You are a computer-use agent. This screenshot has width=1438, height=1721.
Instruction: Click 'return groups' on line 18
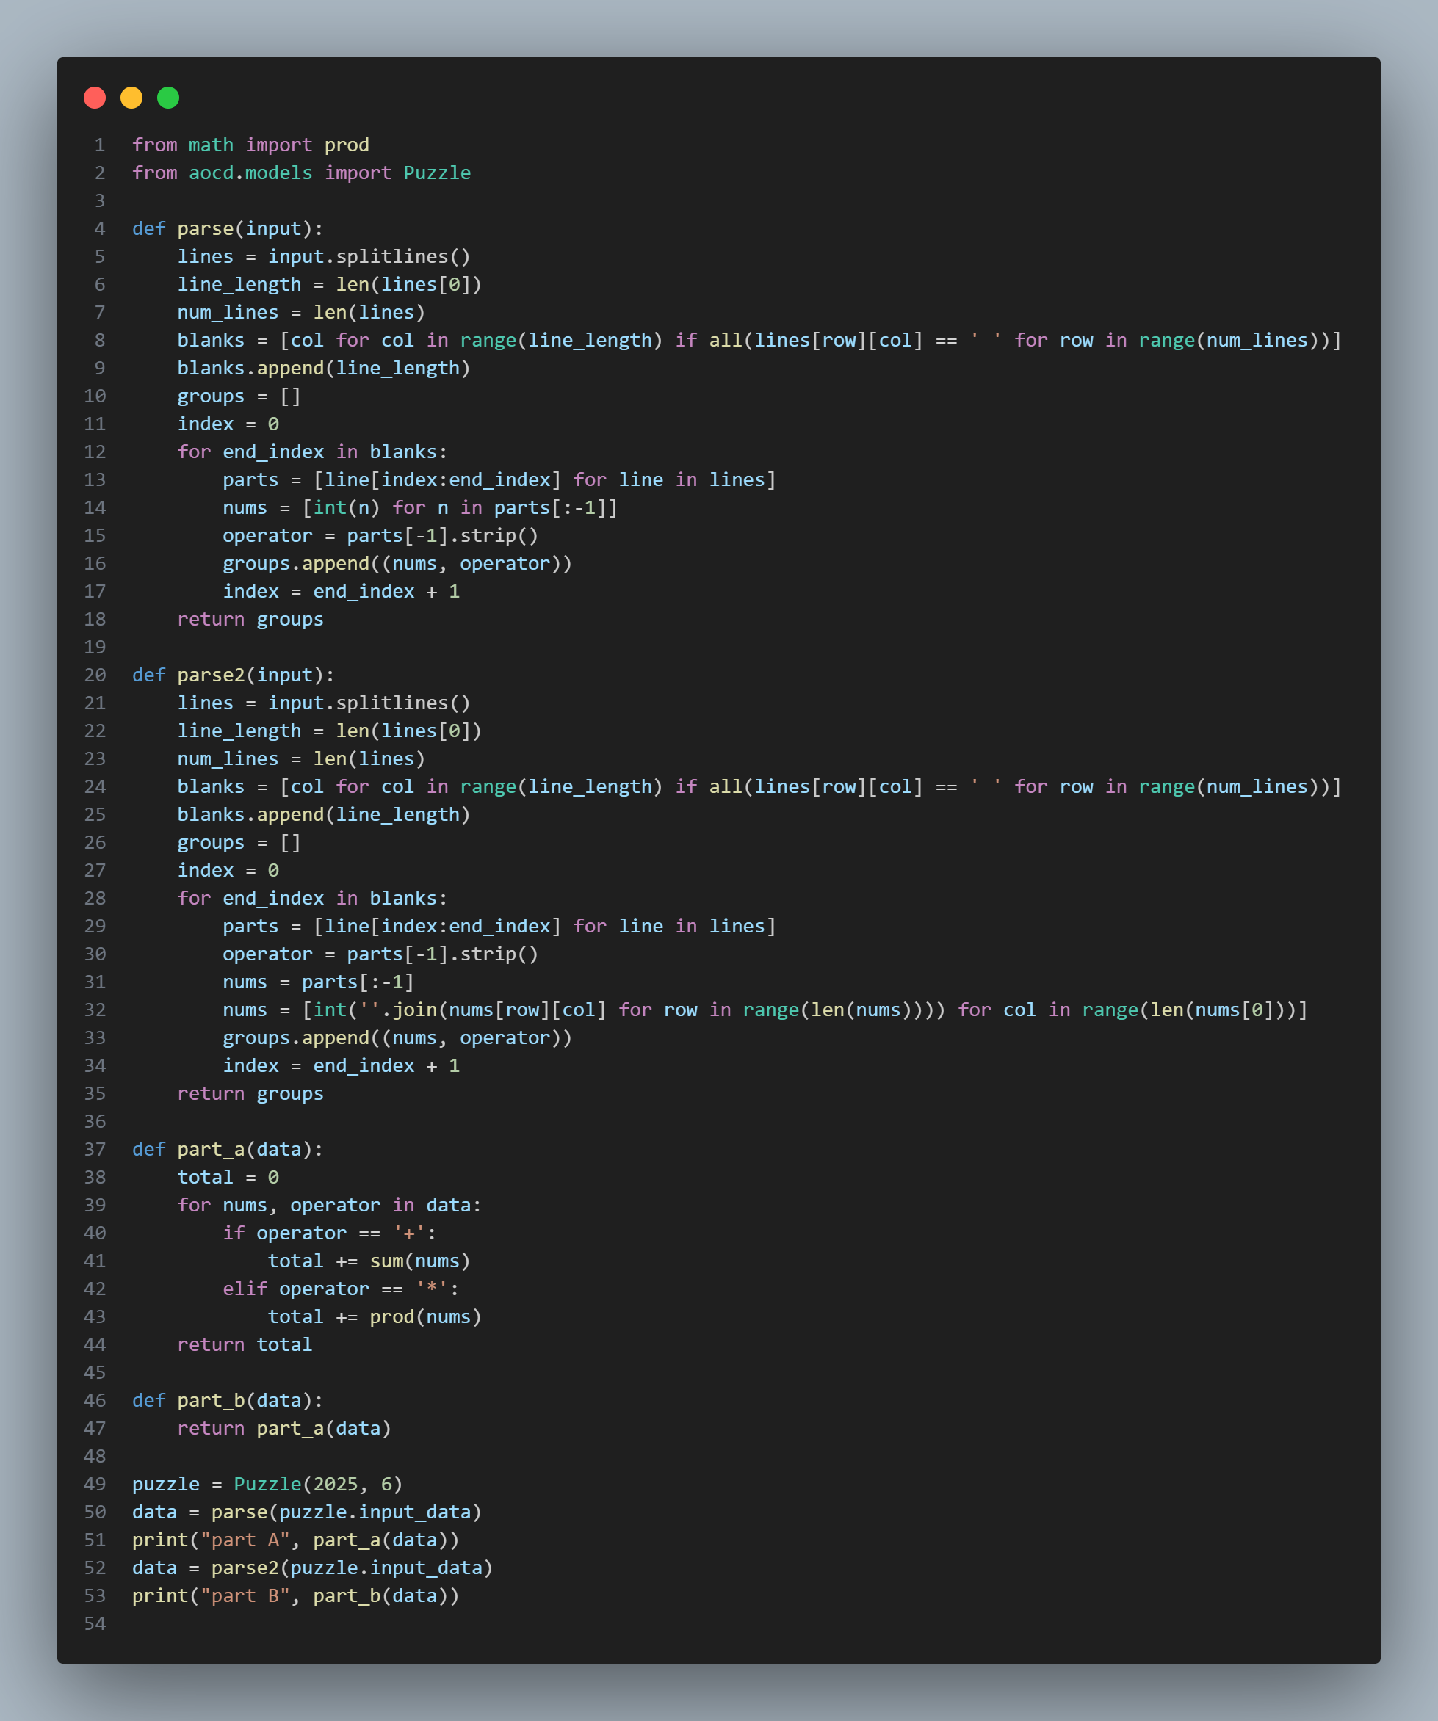(x=250, y=619)
